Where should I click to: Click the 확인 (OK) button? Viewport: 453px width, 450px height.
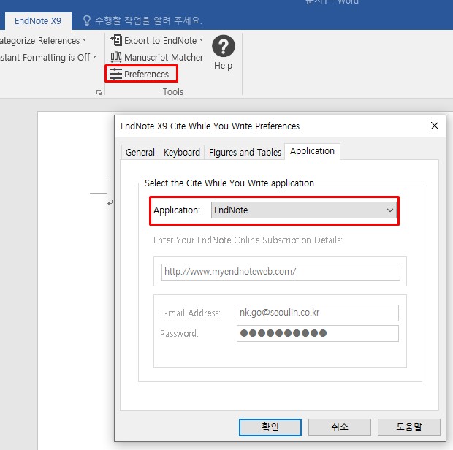tap(270, 427)
